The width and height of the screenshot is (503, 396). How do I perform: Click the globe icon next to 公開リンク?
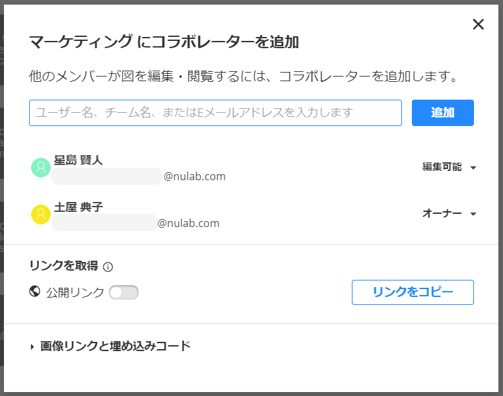[34, 292]
